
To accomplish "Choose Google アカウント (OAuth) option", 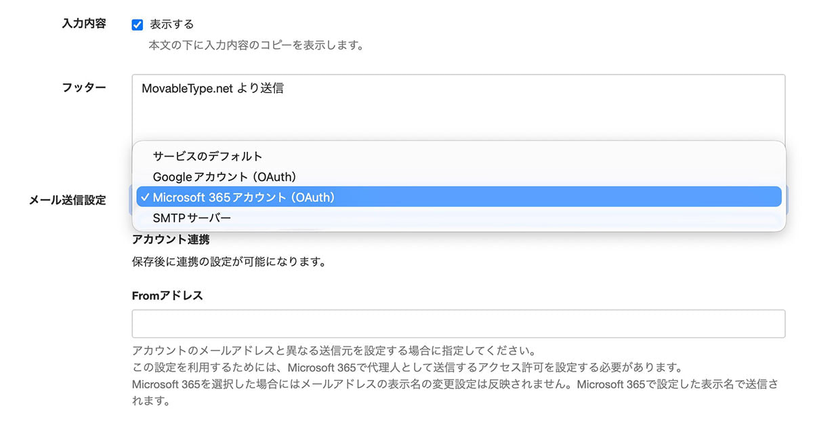I will 224,177.
